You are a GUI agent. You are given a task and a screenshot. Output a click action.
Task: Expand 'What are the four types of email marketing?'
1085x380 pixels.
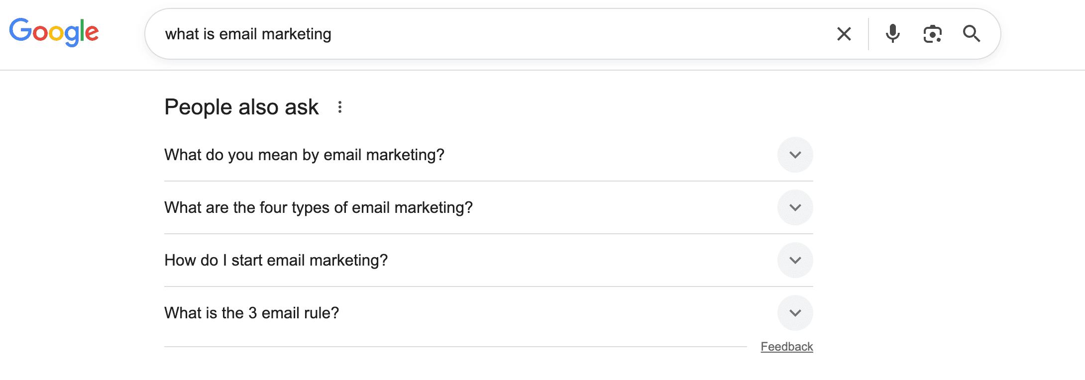(795, 207)
